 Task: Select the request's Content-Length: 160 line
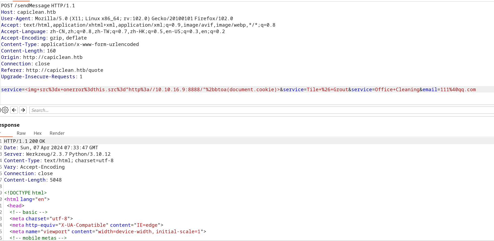[x=28, y=51]
